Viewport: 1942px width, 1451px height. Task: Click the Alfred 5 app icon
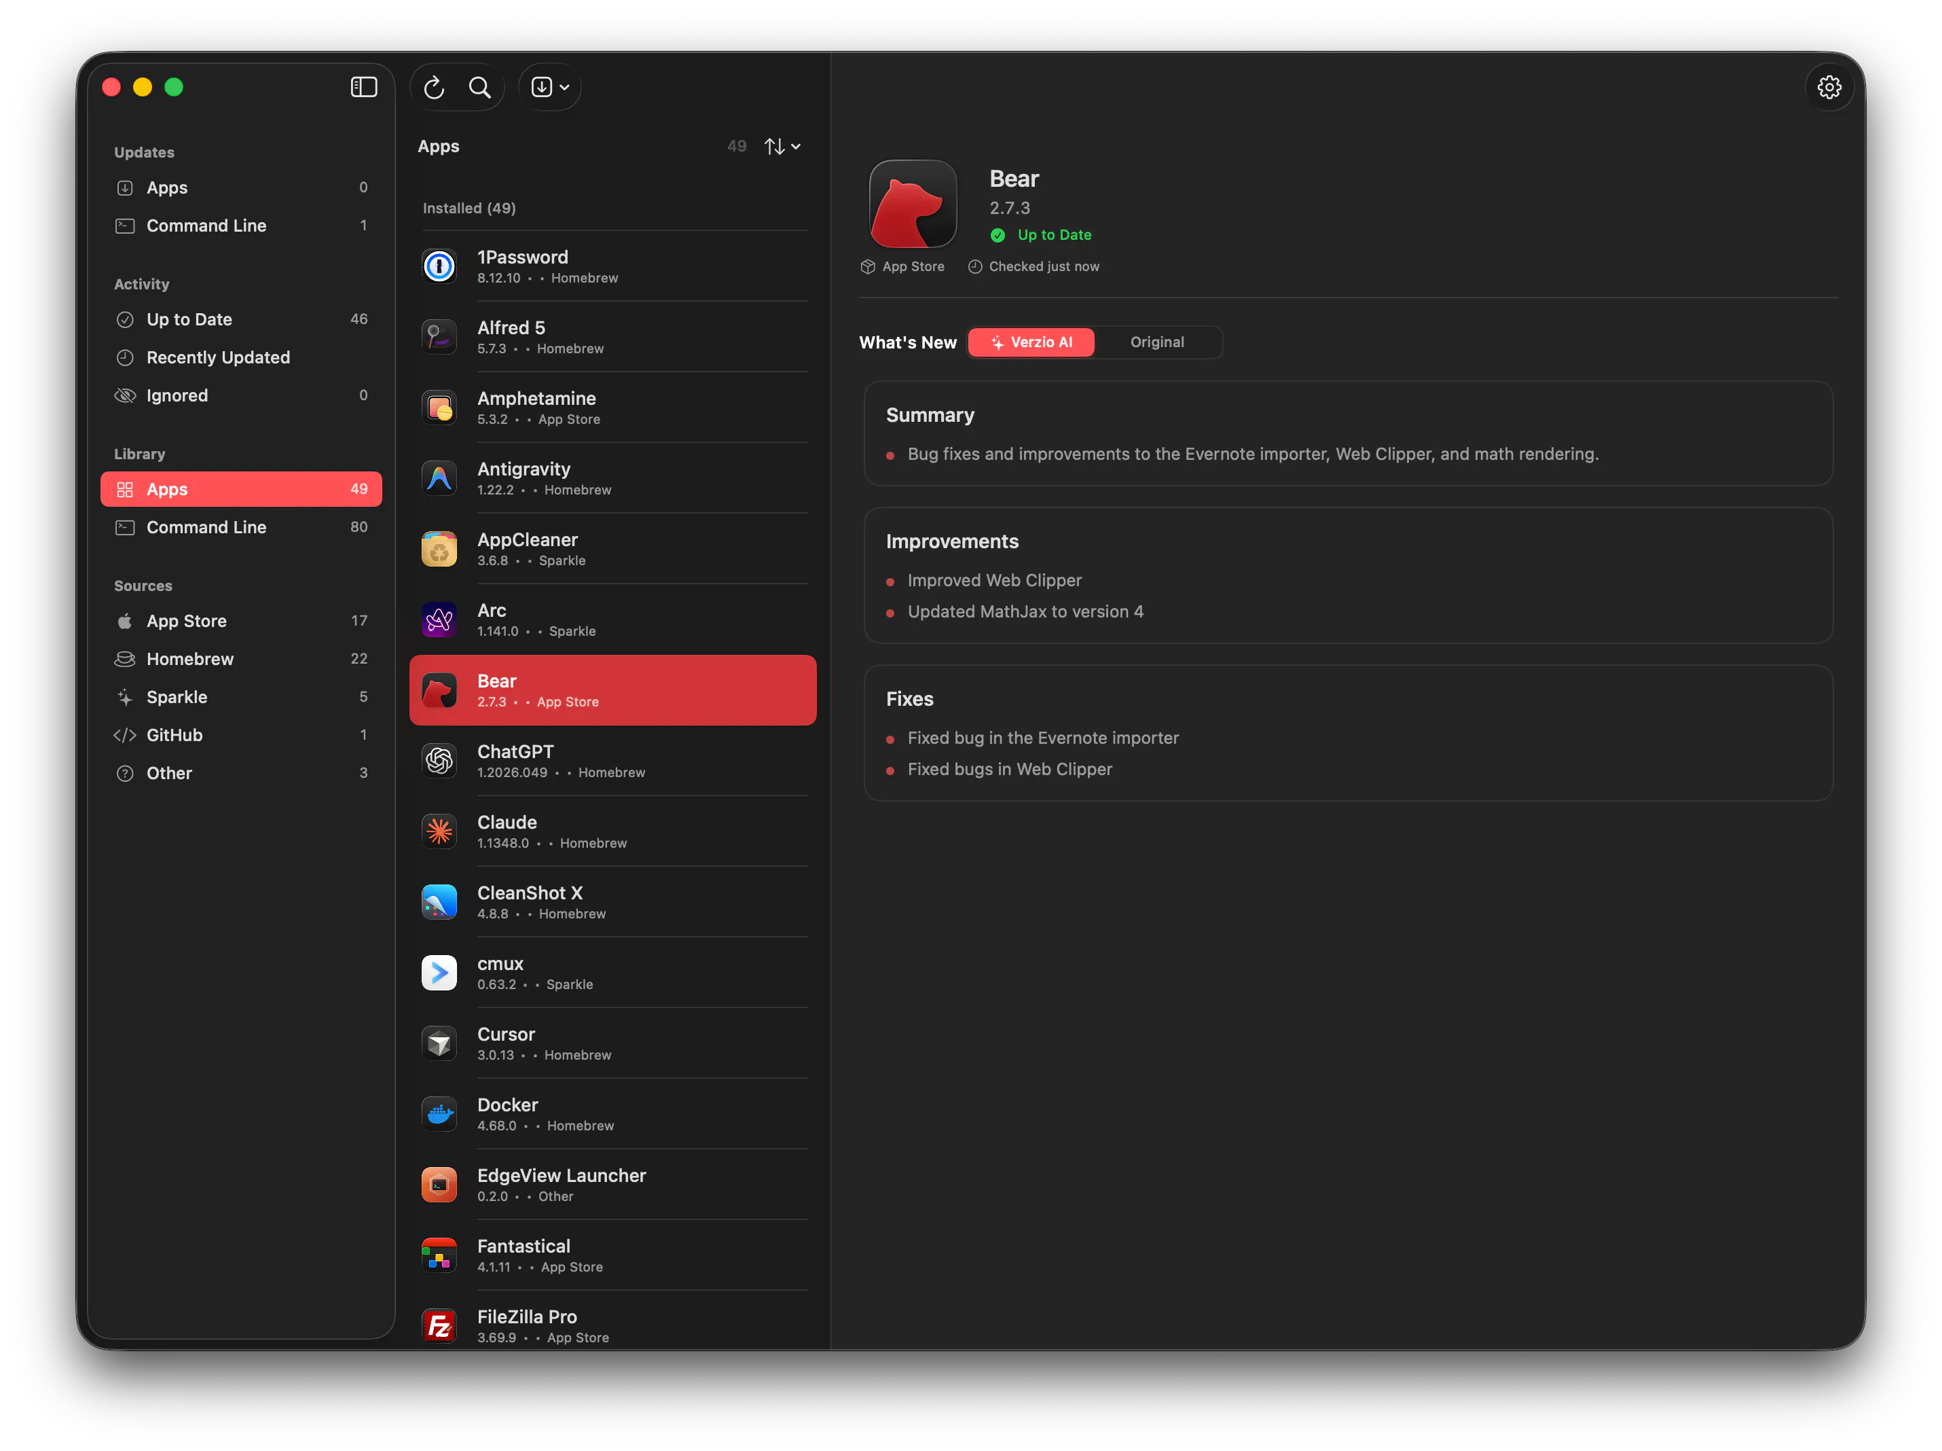pos(439,336)
